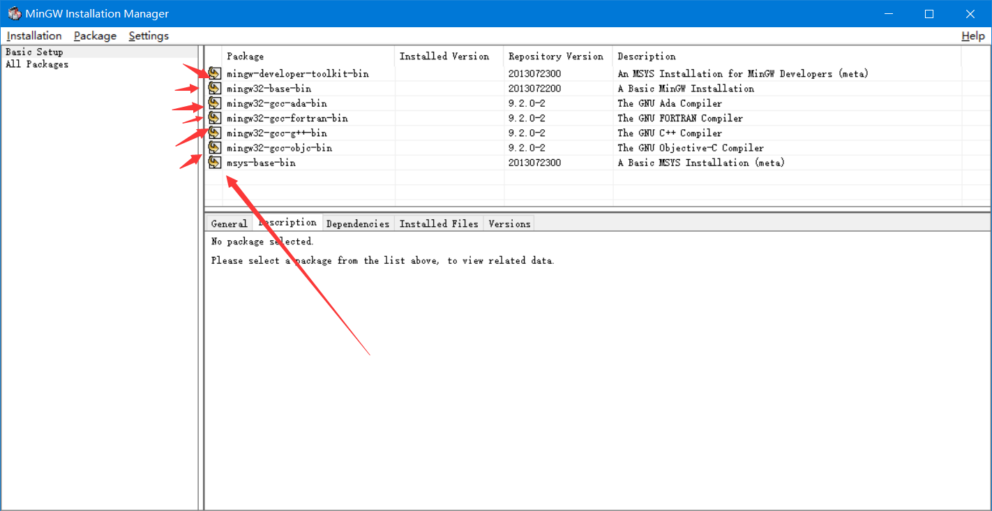Viewport: 992px width, 511px height.
Task: Click mark icon for mingw32-gcc-fortran-bin
Action: click(215, 118)
